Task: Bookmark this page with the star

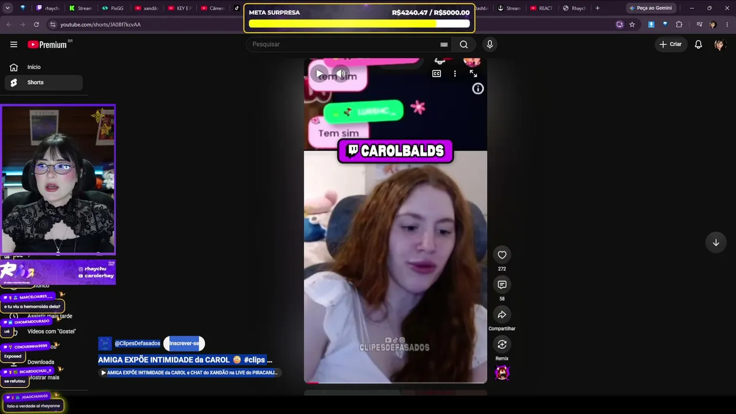Action: coord(632,25)
